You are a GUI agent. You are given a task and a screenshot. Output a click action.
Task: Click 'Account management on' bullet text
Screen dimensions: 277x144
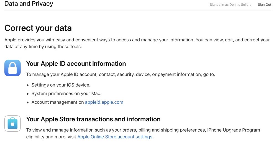coord(58,102)
